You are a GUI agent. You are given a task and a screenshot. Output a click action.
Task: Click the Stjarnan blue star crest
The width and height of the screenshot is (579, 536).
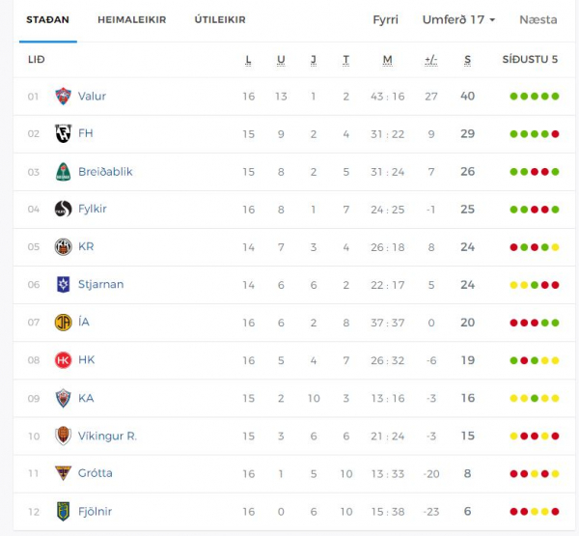tap(63, 285)
